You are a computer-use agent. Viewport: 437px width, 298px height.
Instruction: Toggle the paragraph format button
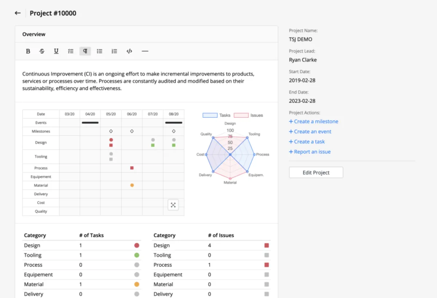[x=85, y=51]
